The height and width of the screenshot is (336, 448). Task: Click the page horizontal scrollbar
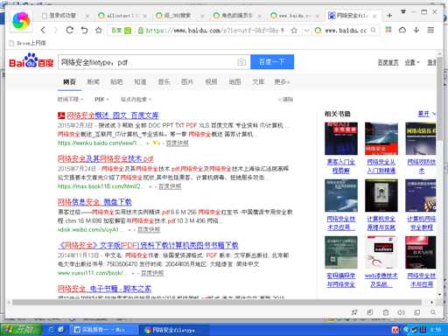(x=217, y=303)
